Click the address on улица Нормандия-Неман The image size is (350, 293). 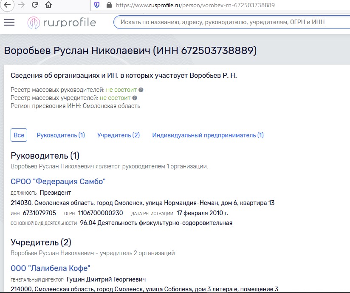[x=143, y=203]
